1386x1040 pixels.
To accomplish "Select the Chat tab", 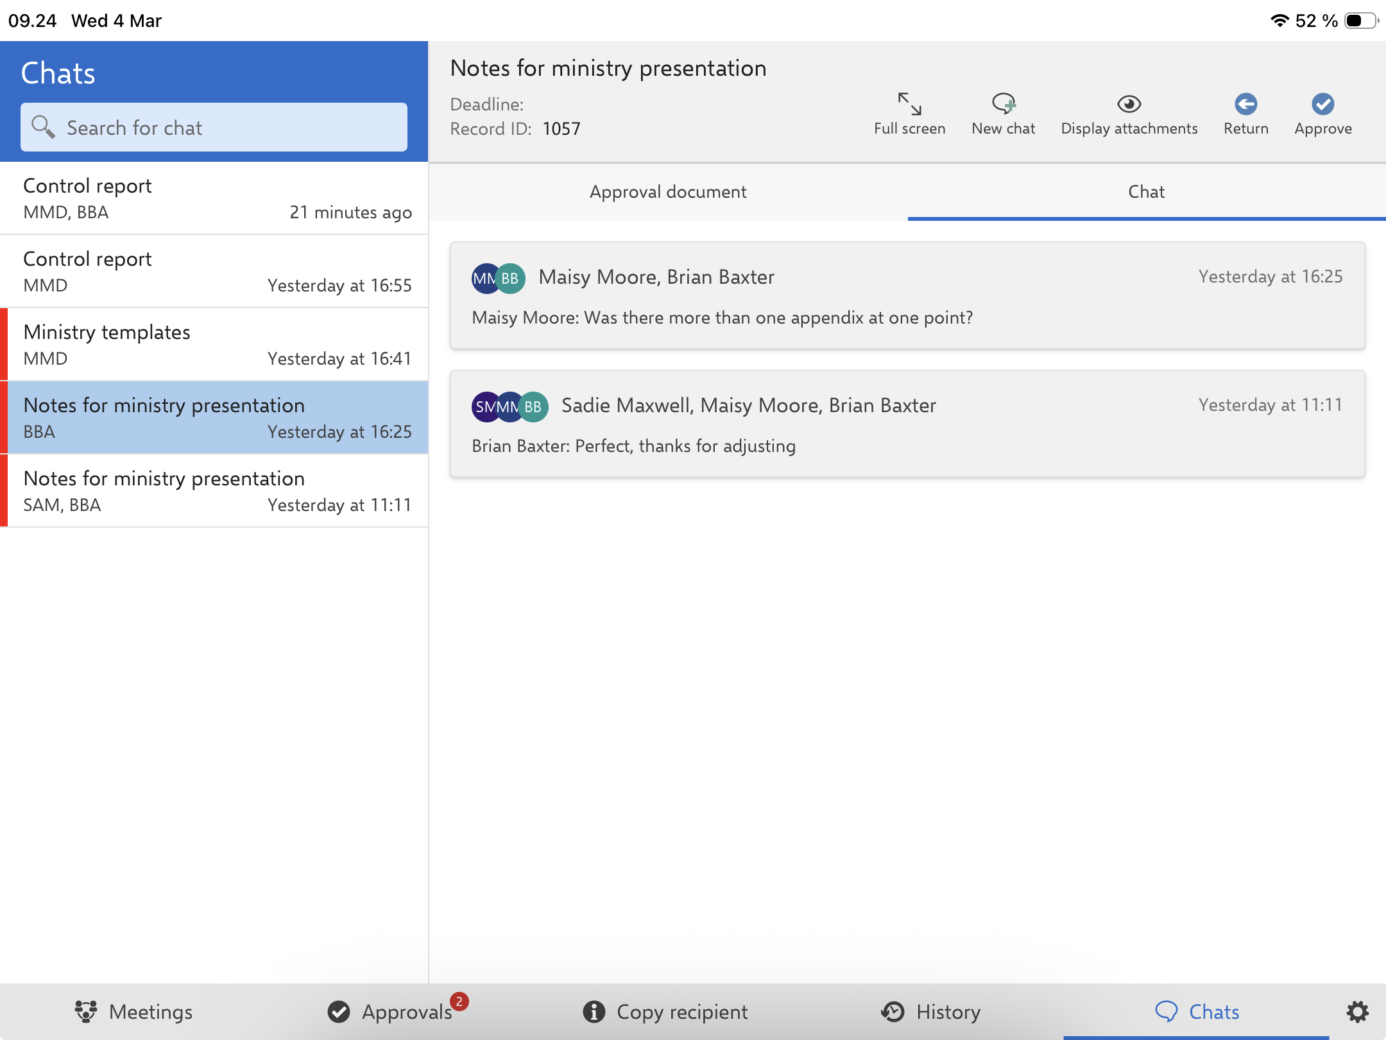I will tap(1147, 192).
